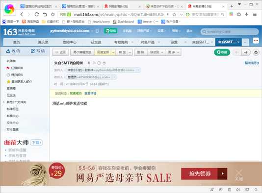
Task: Open 待办邮件 folder in sidebar
Action: (x=15, y=74)
